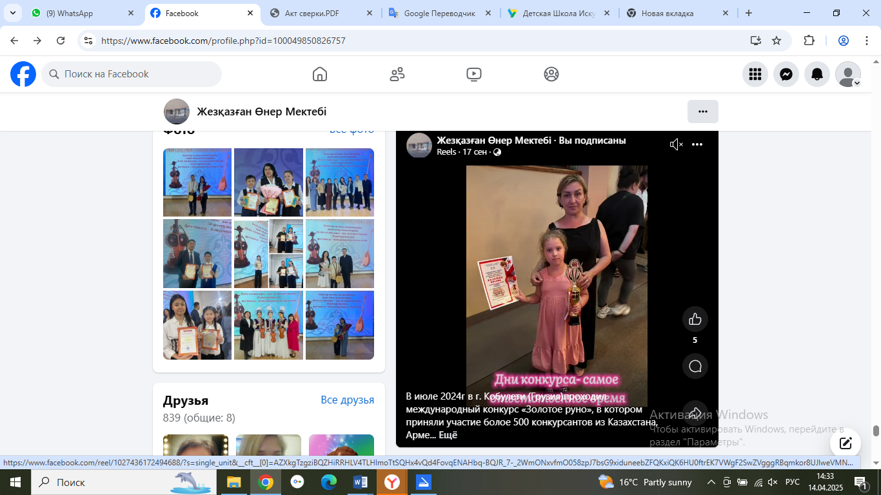Image resolution: width=881 pixels, height=495 pixels.
Task: Open the 'Жезқазған Өнер Мектебі' name on the reel
Action: tap(495, 141)
